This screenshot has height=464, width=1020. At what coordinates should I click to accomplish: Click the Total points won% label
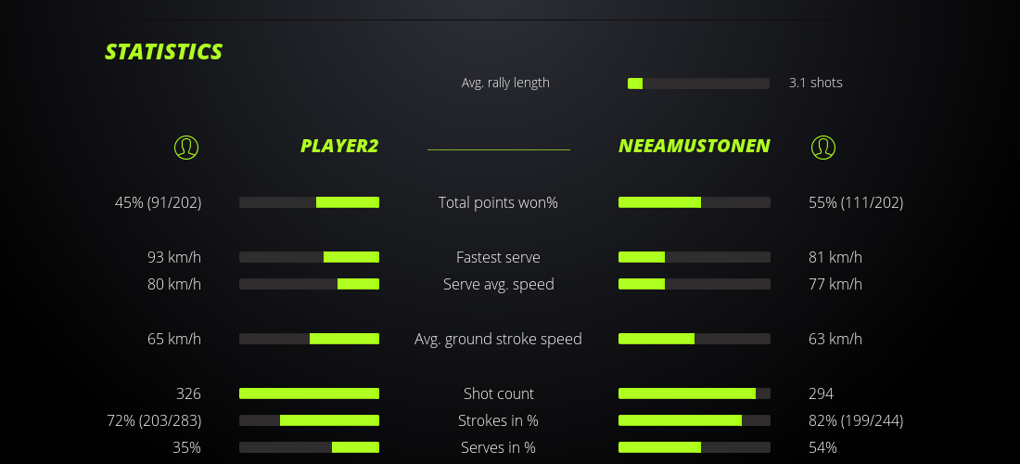[x=498, y=202]
